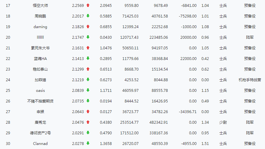The image size is (265, 149).
Task: Select trader name 加菲猫
Action: (x=40, y=80)
